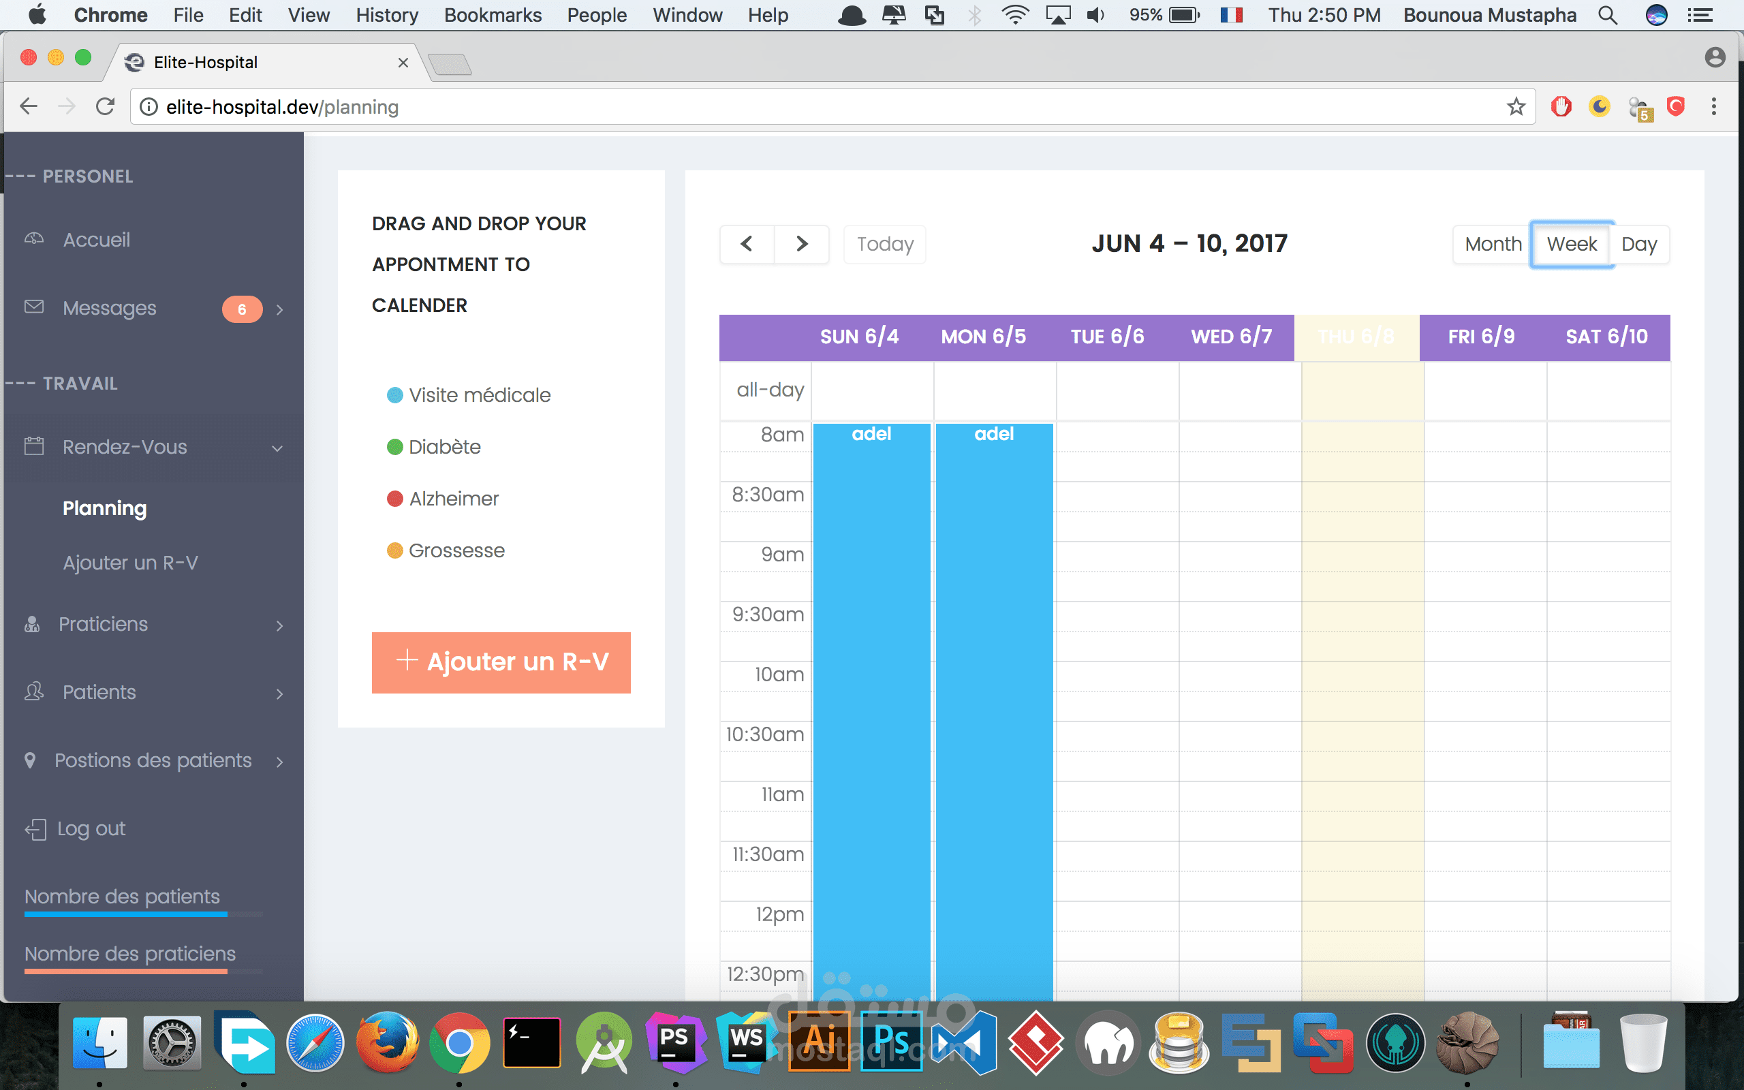The width and height of the screenshot is (1744, 1090).
Task: Open the Ajouter un R-V sidebar item
Action: pos(130,562)
